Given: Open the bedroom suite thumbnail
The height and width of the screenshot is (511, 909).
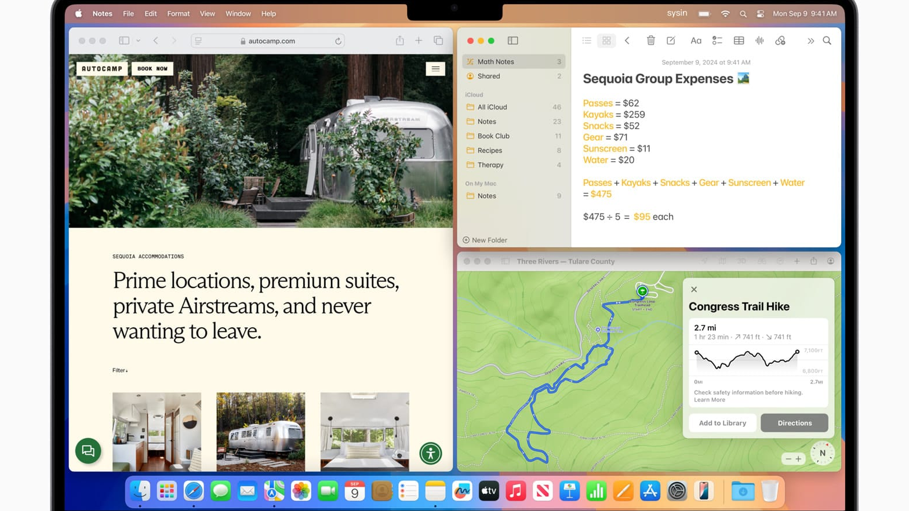Looking at the screenshot, I should pyautogui.click(x=365, y=432).
